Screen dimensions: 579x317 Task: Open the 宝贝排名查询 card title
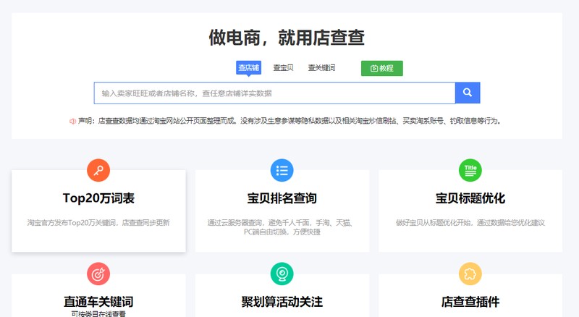pyautogui.click(x=282, y=198)
